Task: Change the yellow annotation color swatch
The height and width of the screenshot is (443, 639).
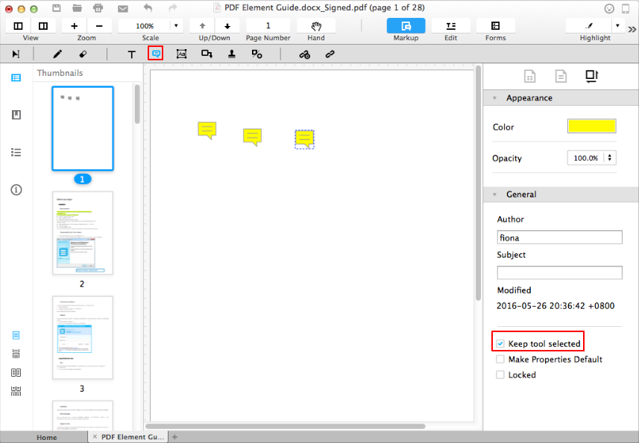Action: 591,127
